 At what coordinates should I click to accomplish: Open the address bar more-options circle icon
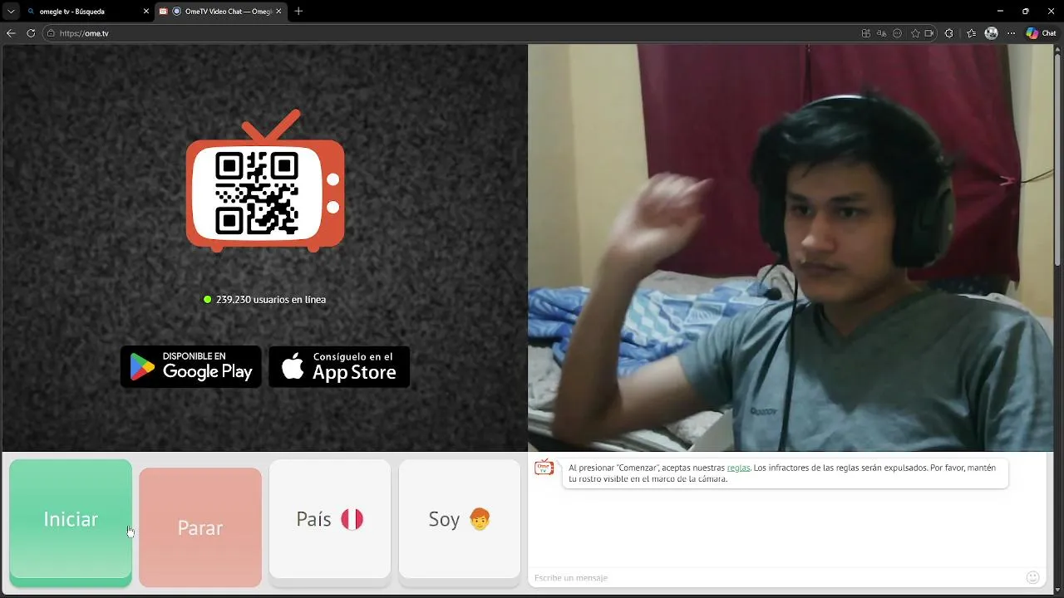[898, 33]
